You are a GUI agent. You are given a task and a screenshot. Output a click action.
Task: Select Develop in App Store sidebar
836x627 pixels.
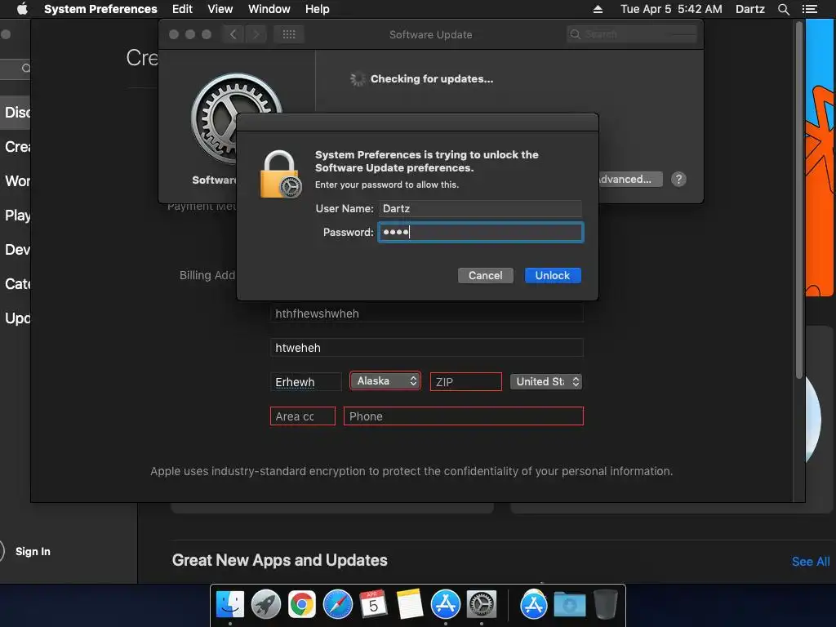[16, 250]
